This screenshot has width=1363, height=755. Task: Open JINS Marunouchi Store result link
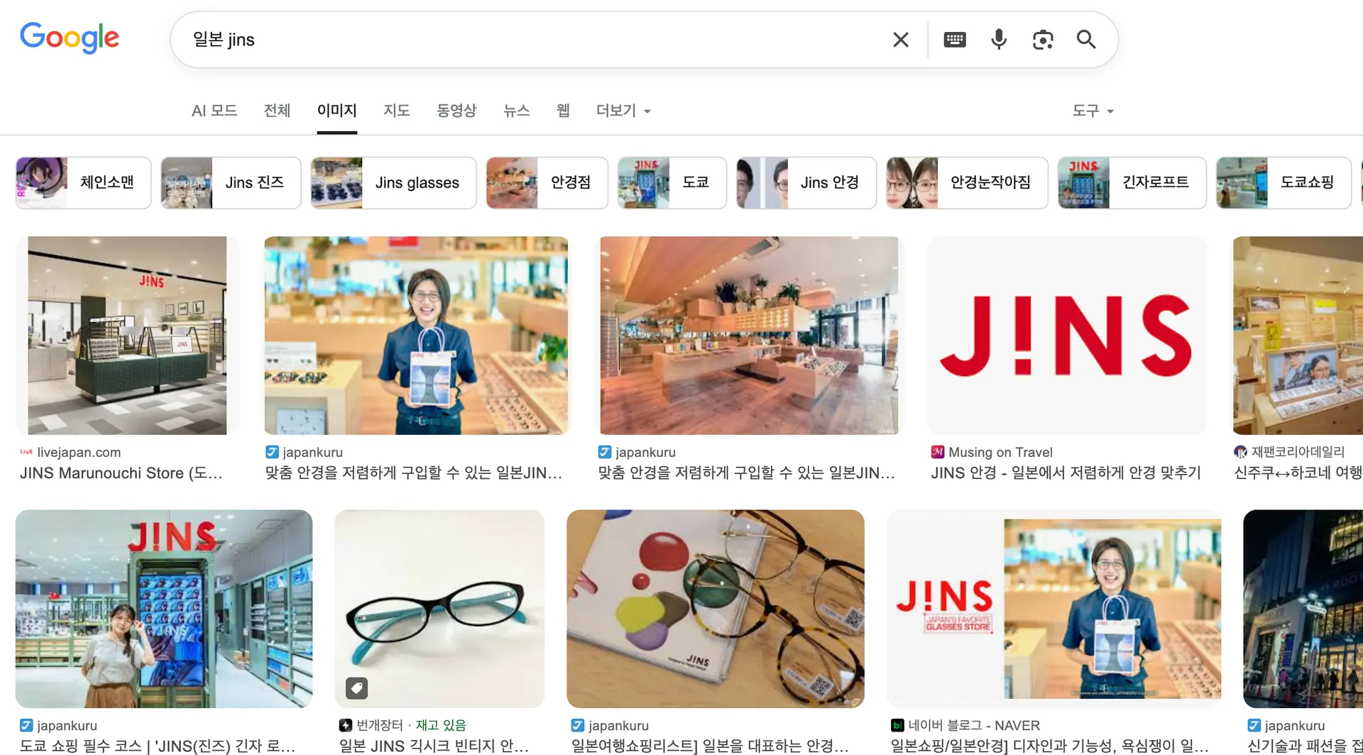coord(121,473)
